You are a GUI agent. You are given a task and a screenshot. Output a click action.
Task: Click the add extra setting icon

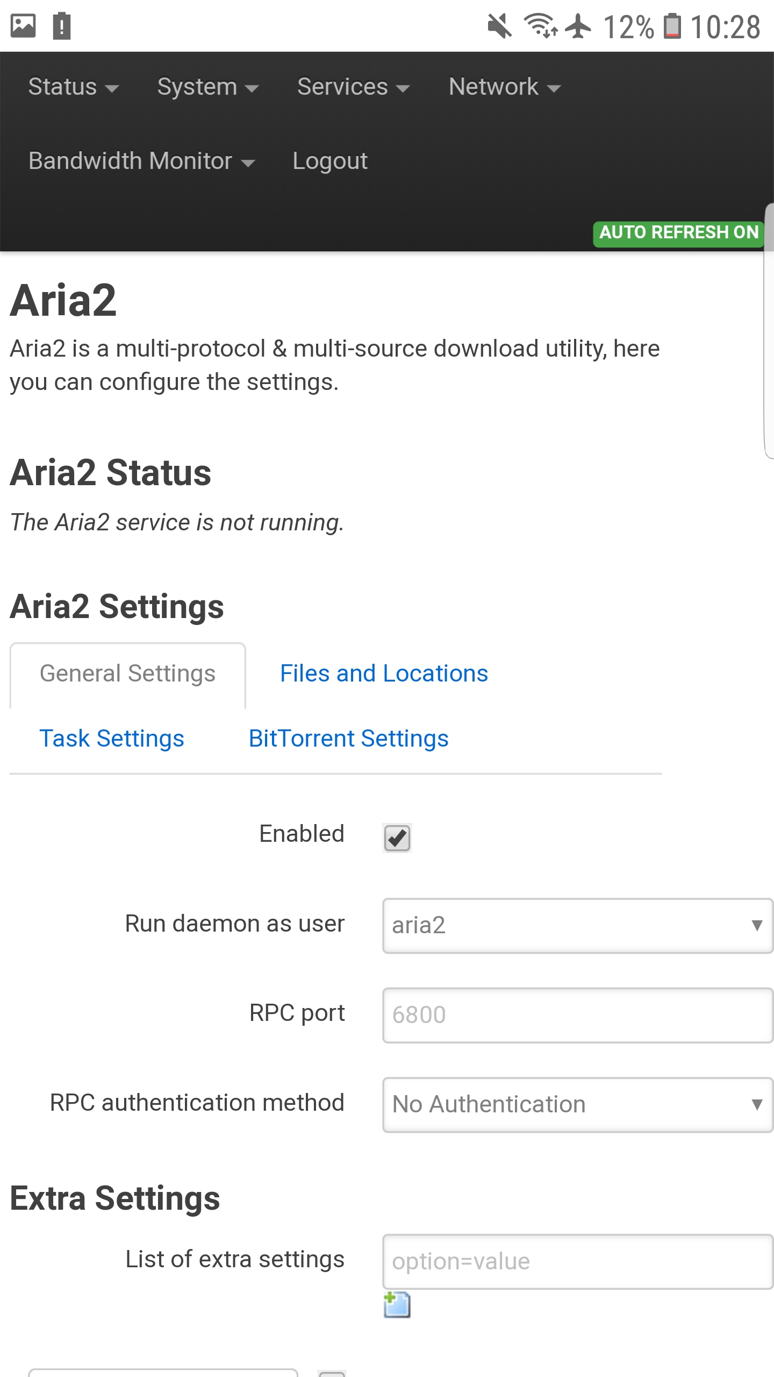397,1304
